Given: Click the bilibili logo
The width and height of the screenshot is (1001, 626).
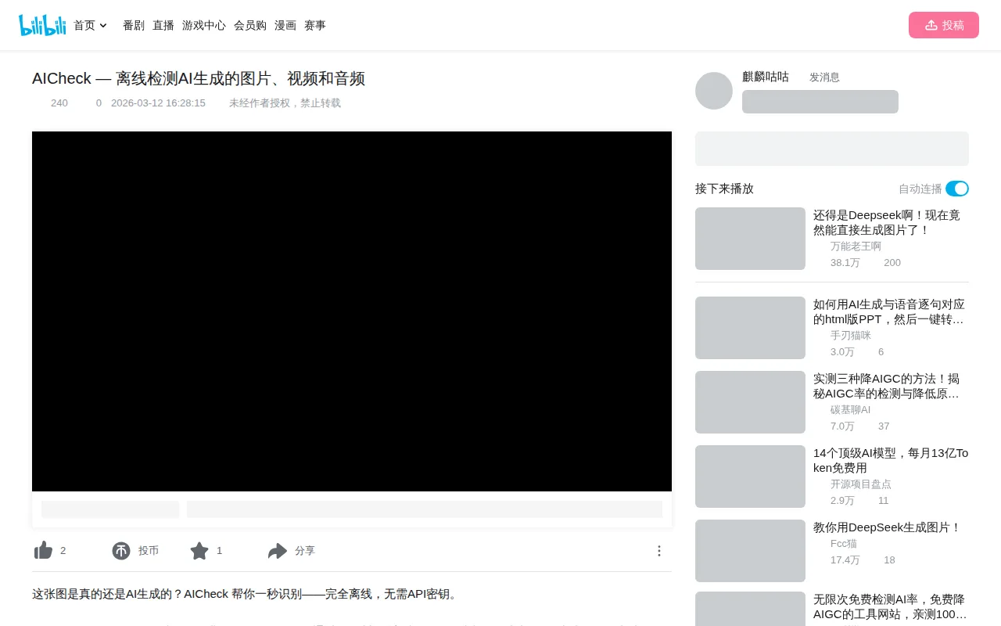Looking at the screenshot, I should click(x=42, y=25).
